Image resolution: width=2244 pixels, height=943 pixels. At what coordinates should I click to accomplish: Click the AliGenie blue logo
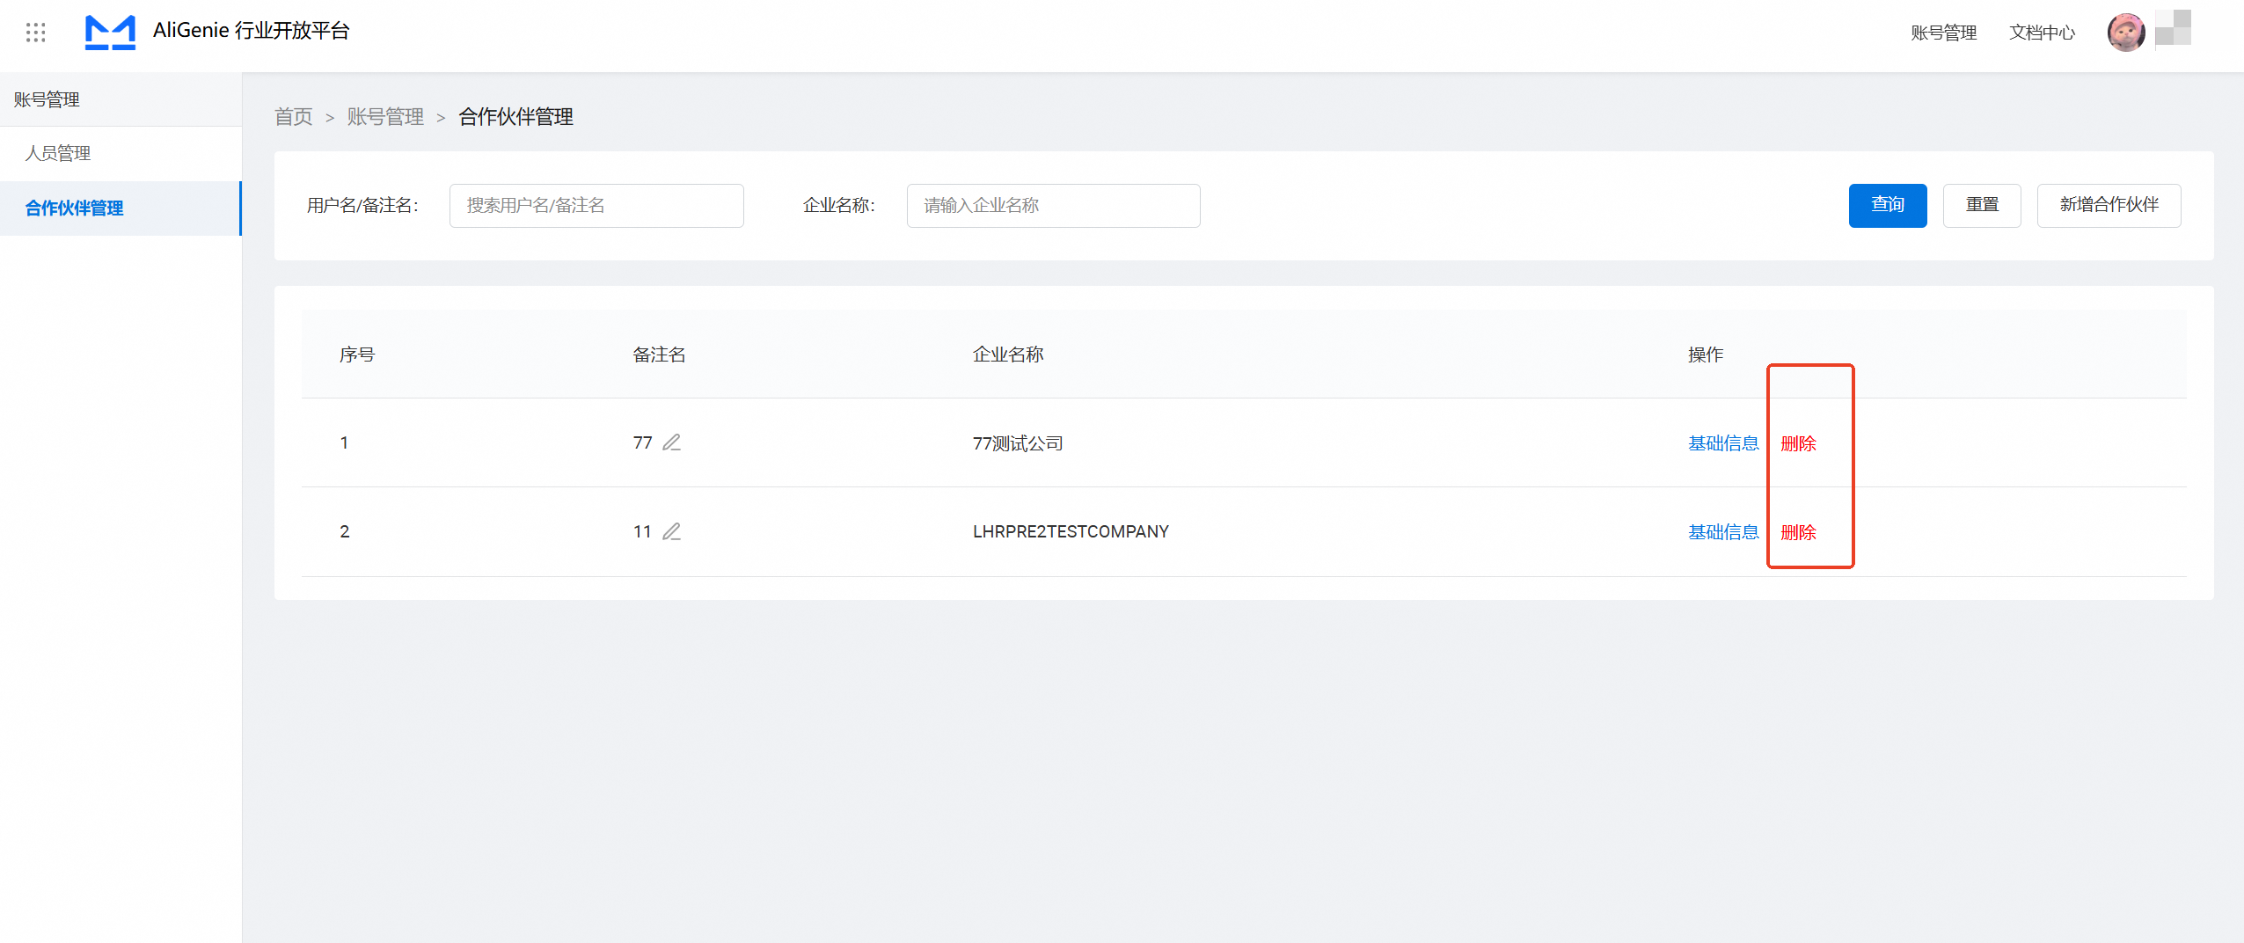110,33
